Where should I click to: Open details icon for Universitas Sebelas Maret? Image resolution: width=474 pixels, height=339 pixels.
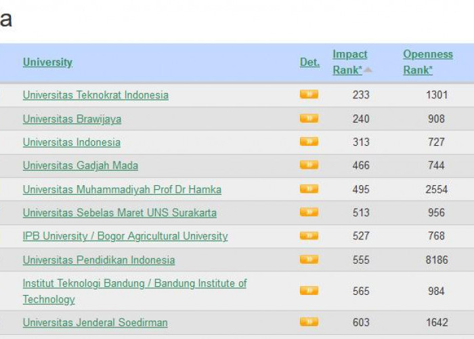click(x=309, y=212)
